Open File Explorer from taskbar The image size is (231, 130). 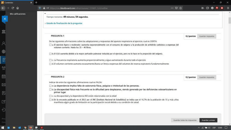pyautogui.click(x=14, y=128)
